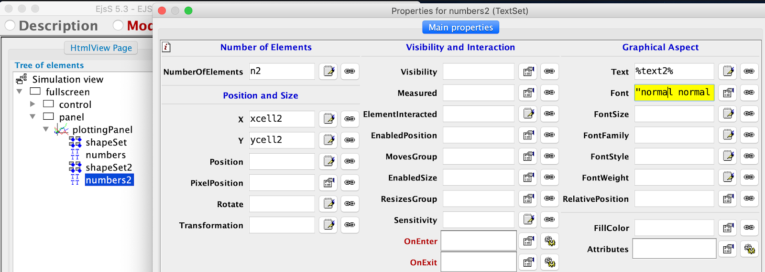Click the gears icon beside OnEnter
765x272 pixels.
tap(549, 241)
